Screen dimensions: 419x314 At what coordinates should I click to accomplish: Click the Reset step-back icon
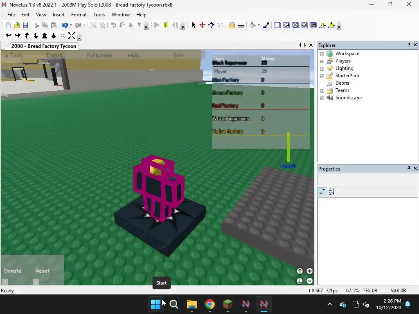[175, 25]
